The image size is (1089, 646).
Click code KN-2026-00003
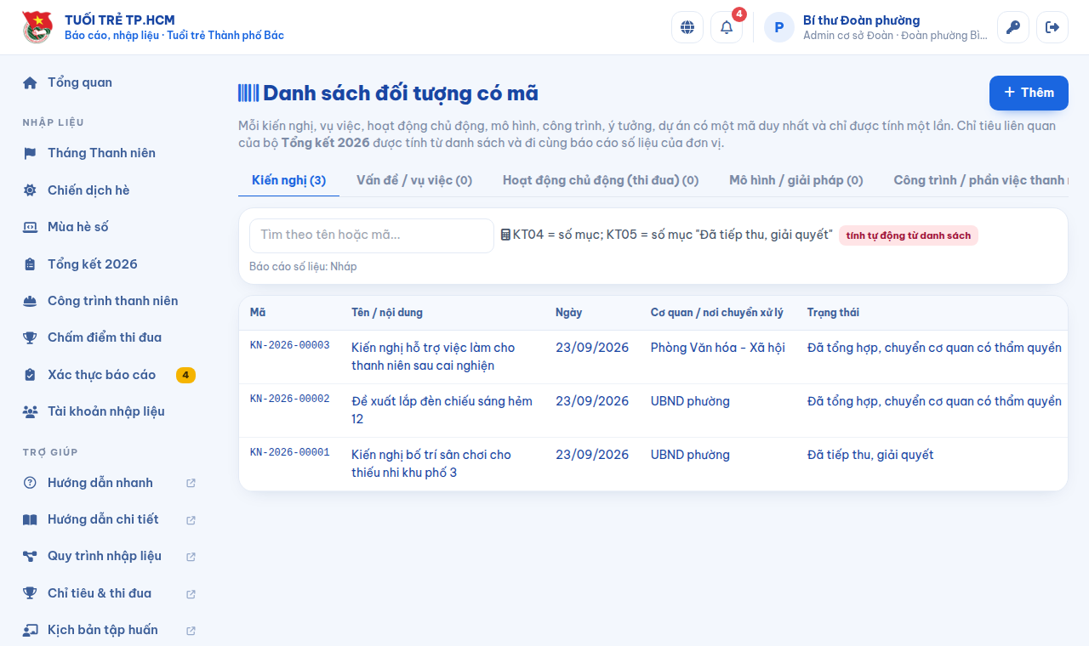coord(289,345)
